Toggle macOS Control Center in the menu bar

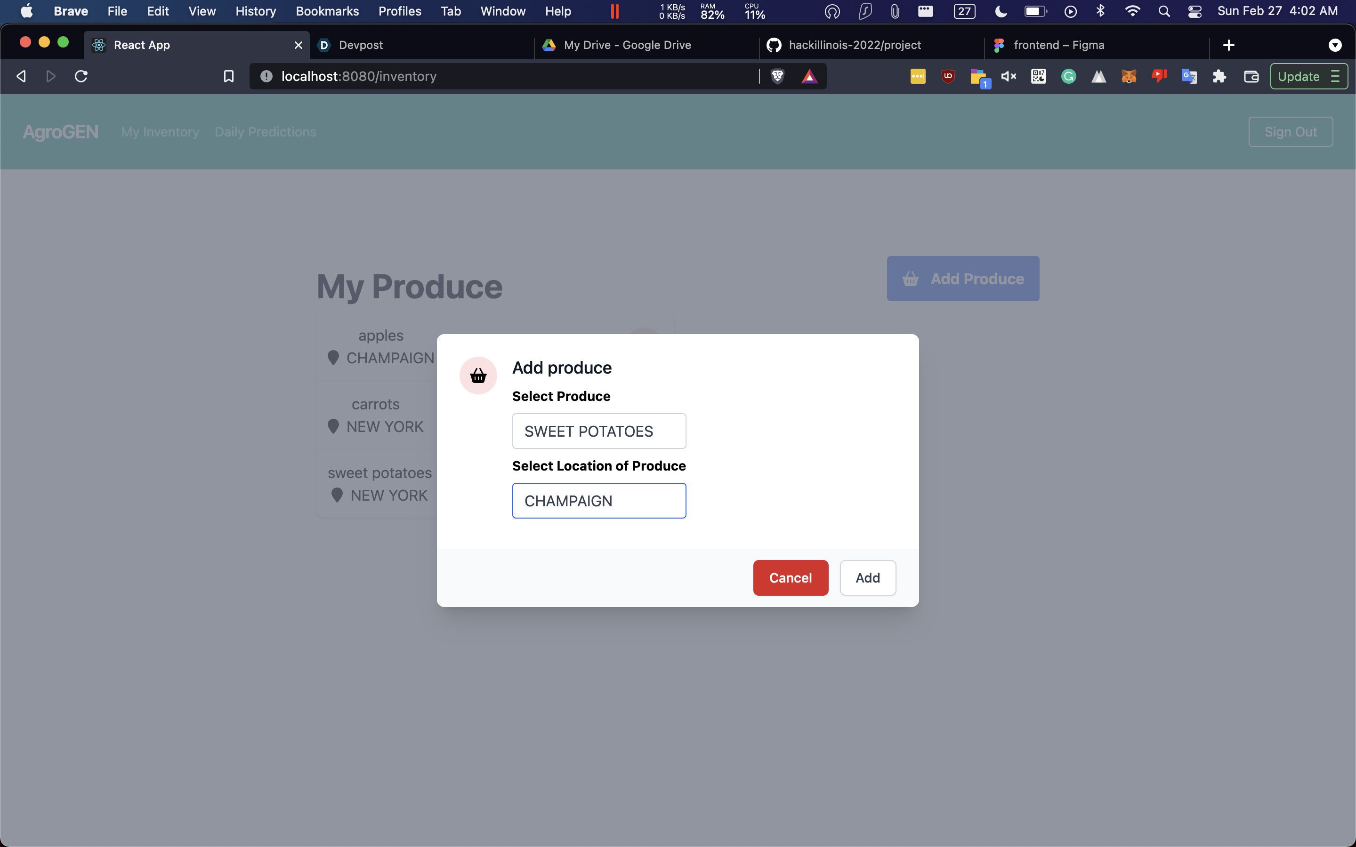[x=1194, y=11]
